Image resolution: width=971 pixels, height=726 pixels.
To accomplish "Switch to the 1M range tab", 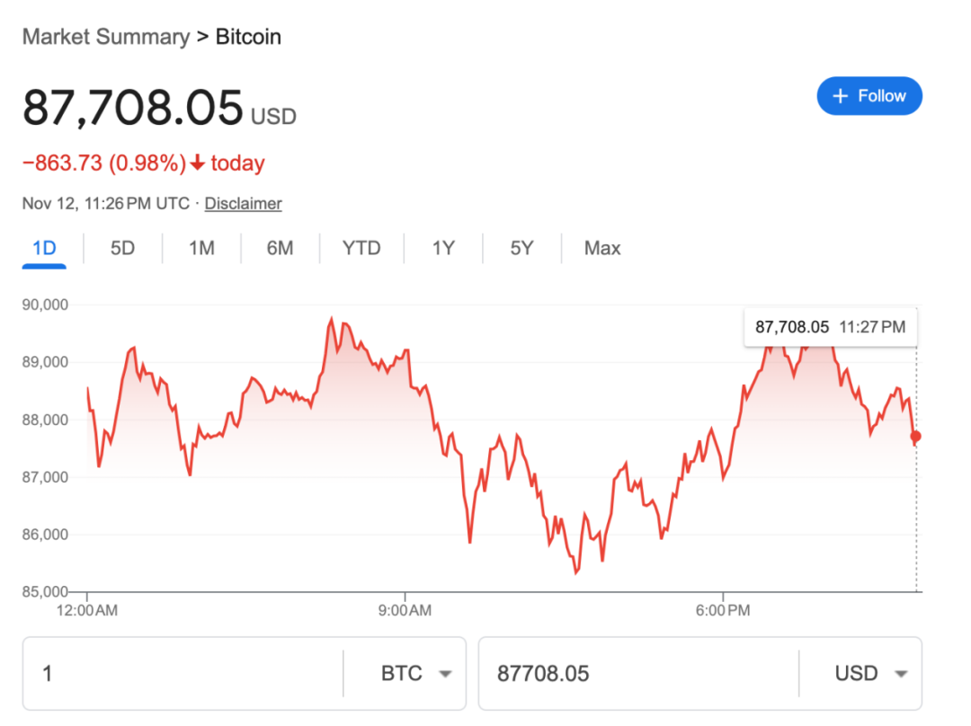I will click(x=201, y=248).
